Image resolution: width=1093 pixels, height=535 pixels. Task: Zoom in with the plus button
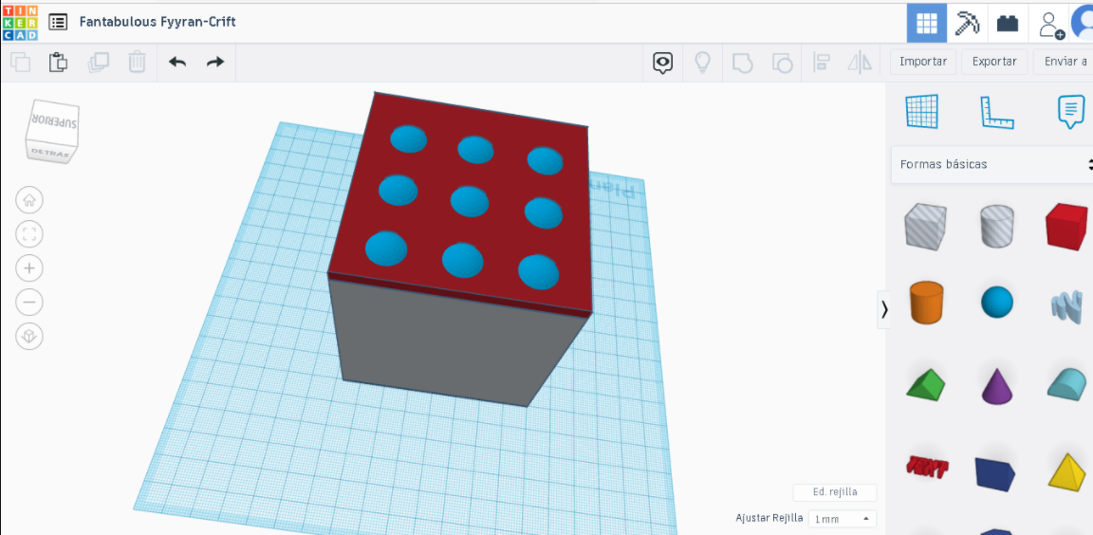point(29,268)
